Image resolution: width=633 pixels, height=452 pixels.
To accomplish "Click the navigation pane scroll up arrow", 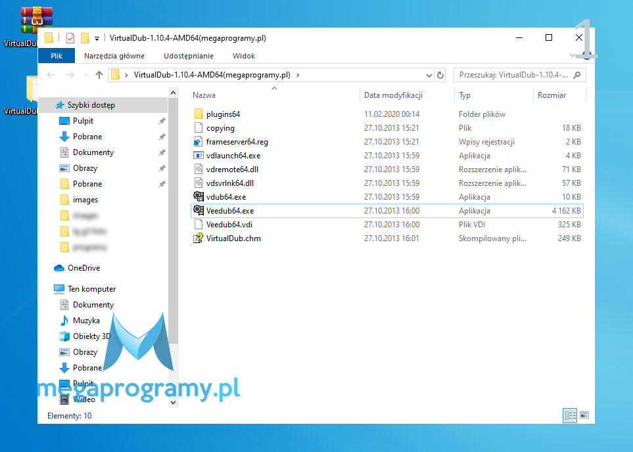I will coord(173,93).
